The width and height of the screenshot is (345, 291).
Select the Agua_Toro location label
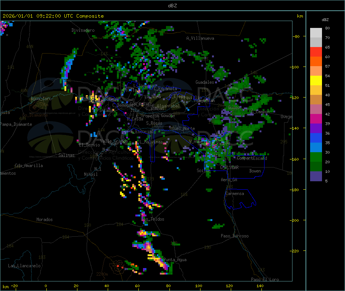pos(41,99)
